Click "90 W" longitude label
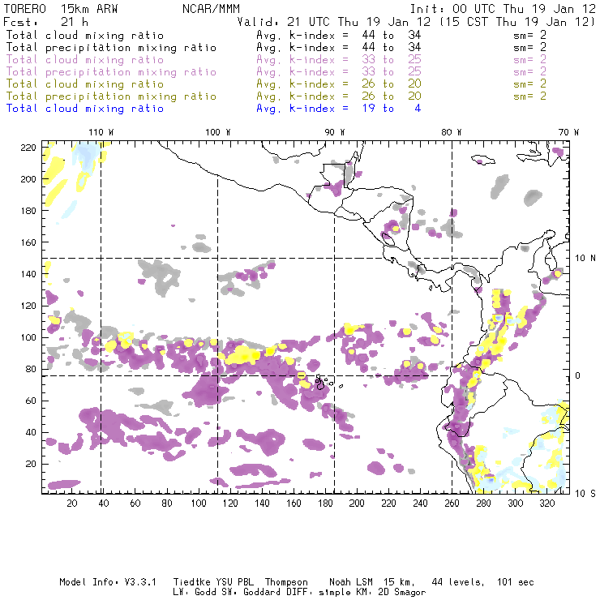600x600 pixels. coord(335,132)
